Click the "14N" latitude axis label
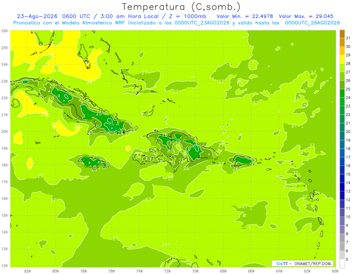Screen dimensions: 356x275 (4, 232)
